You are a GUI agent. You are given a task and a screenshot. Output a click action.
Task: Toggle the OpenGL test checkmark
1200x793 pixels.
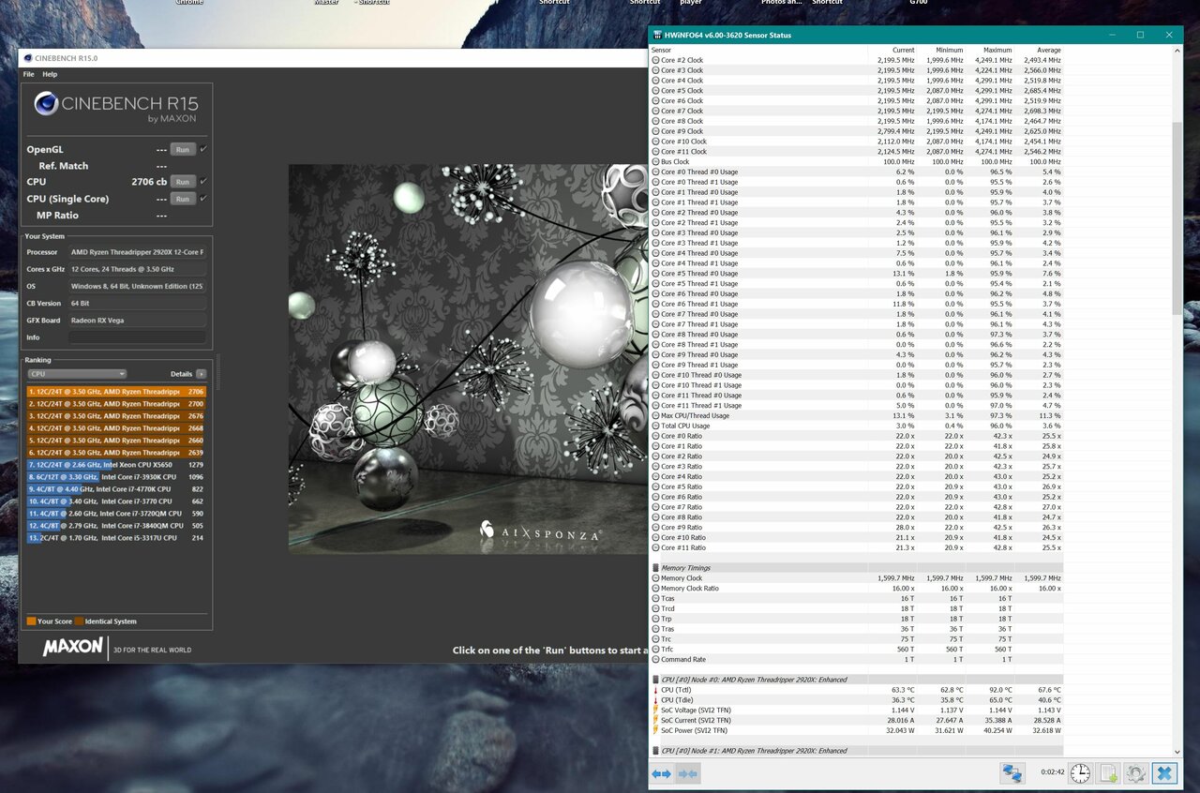[203, 149]
